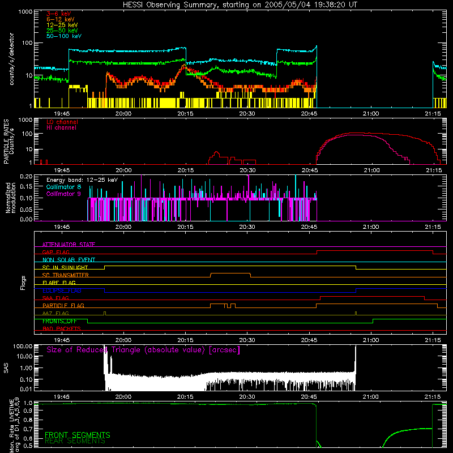The width and height of the screenshot is (453, 453).
Task: Click the Normalized modulation axis label
Action: 11,198
